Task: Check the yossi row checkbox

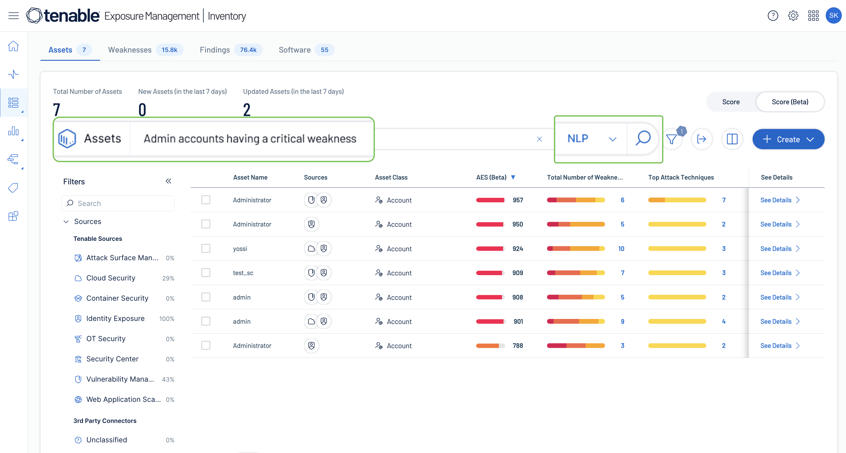Action: [x=206, y=248]
